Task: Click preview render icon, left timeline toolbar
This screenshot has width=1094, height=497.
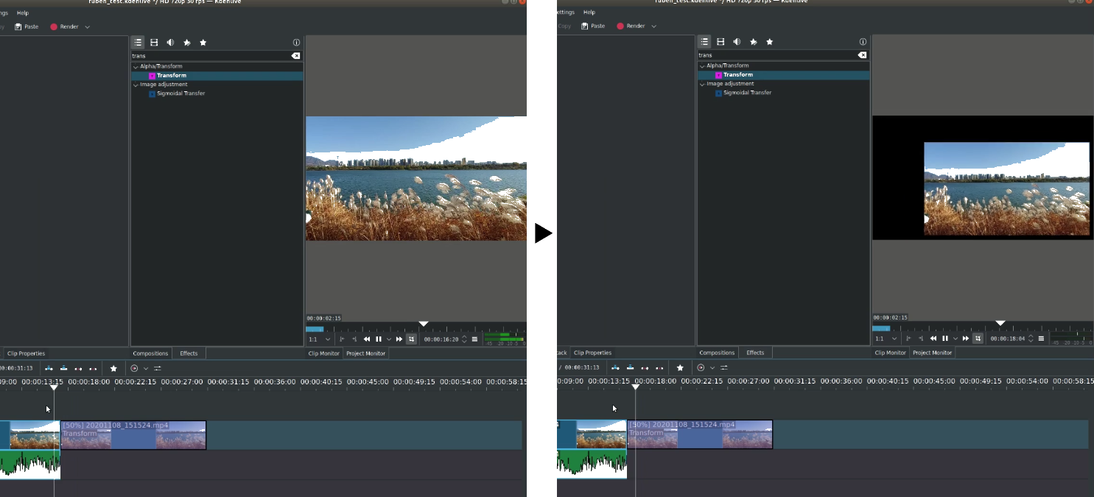Action: pos(134,368)
